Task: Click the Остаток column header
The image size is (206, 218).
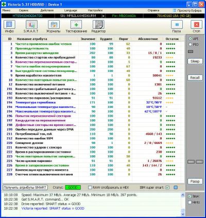Action: 172,39
